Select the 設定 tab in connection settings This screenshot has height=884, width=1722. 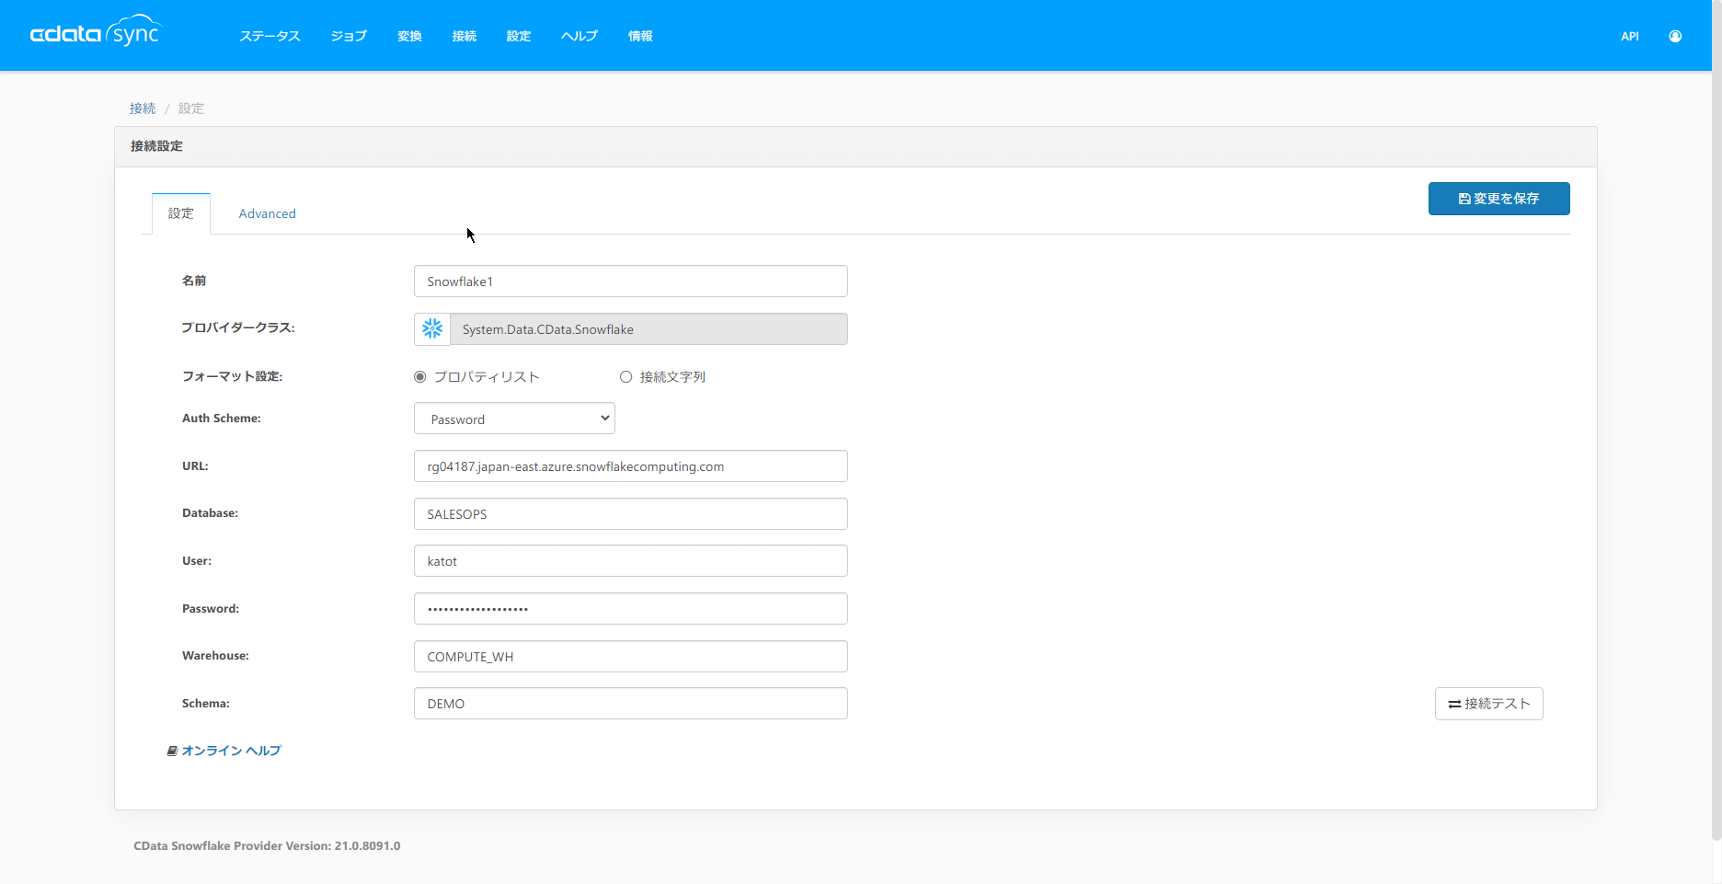pyautogui.click(x=181, y=213)
